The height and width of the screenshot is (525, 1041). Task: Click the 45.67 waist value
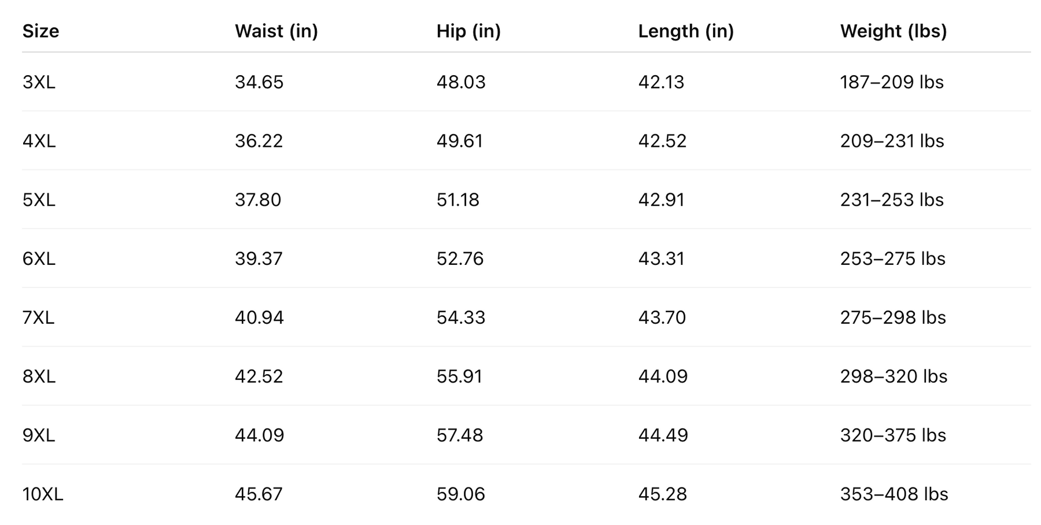(259, 494)
